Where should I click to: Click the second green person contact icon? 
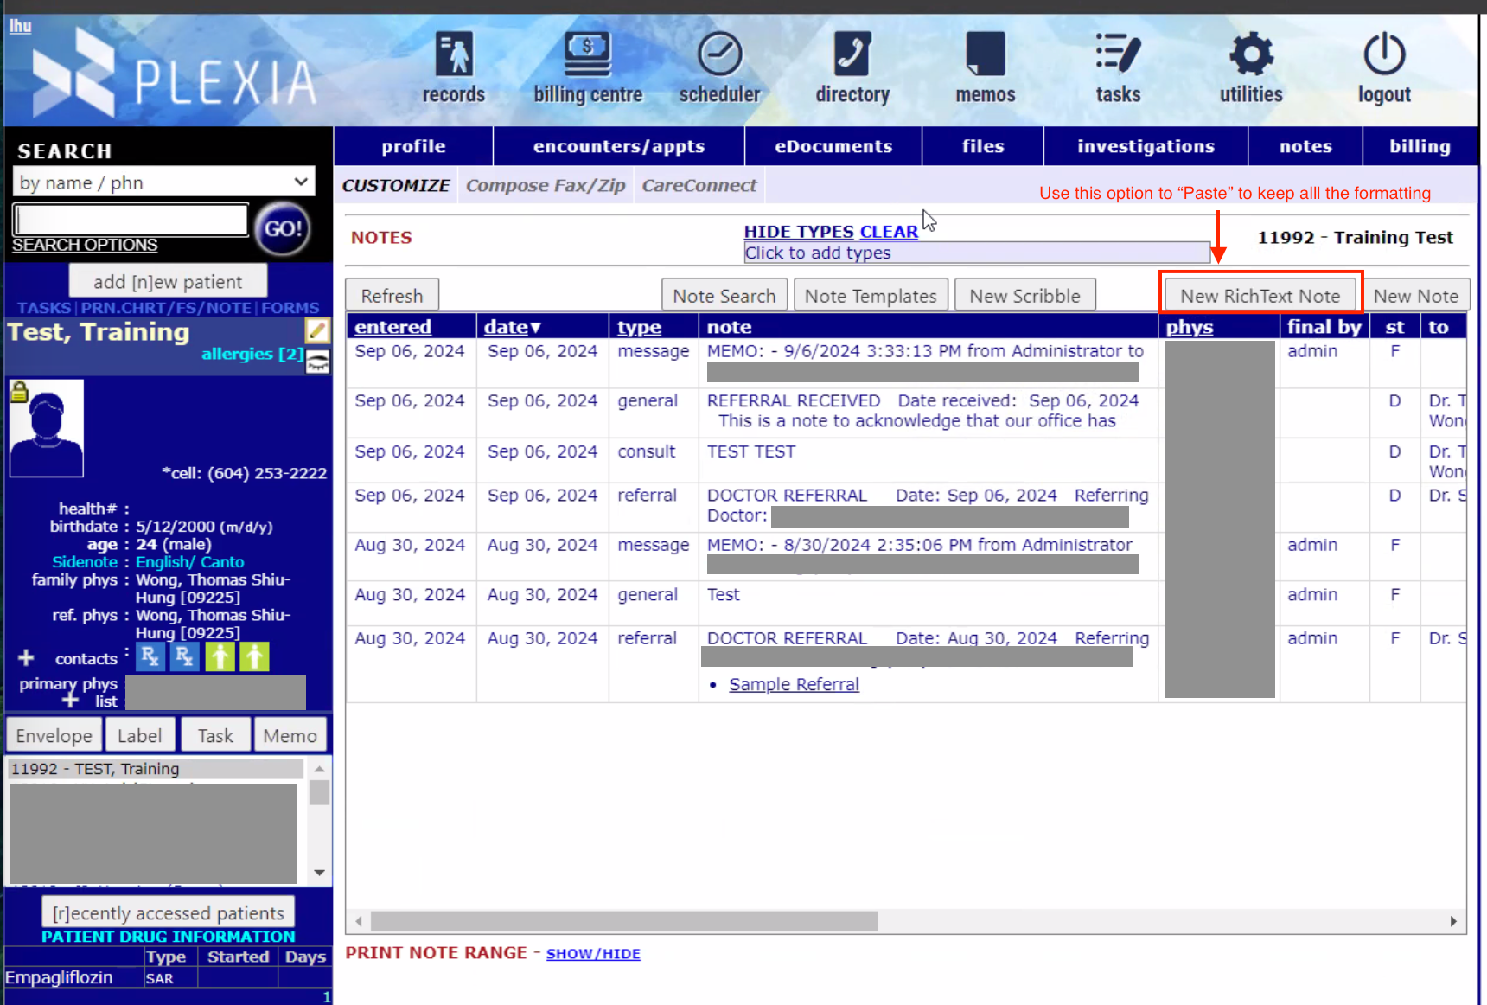pyautogui.click(x=254, y=657)
